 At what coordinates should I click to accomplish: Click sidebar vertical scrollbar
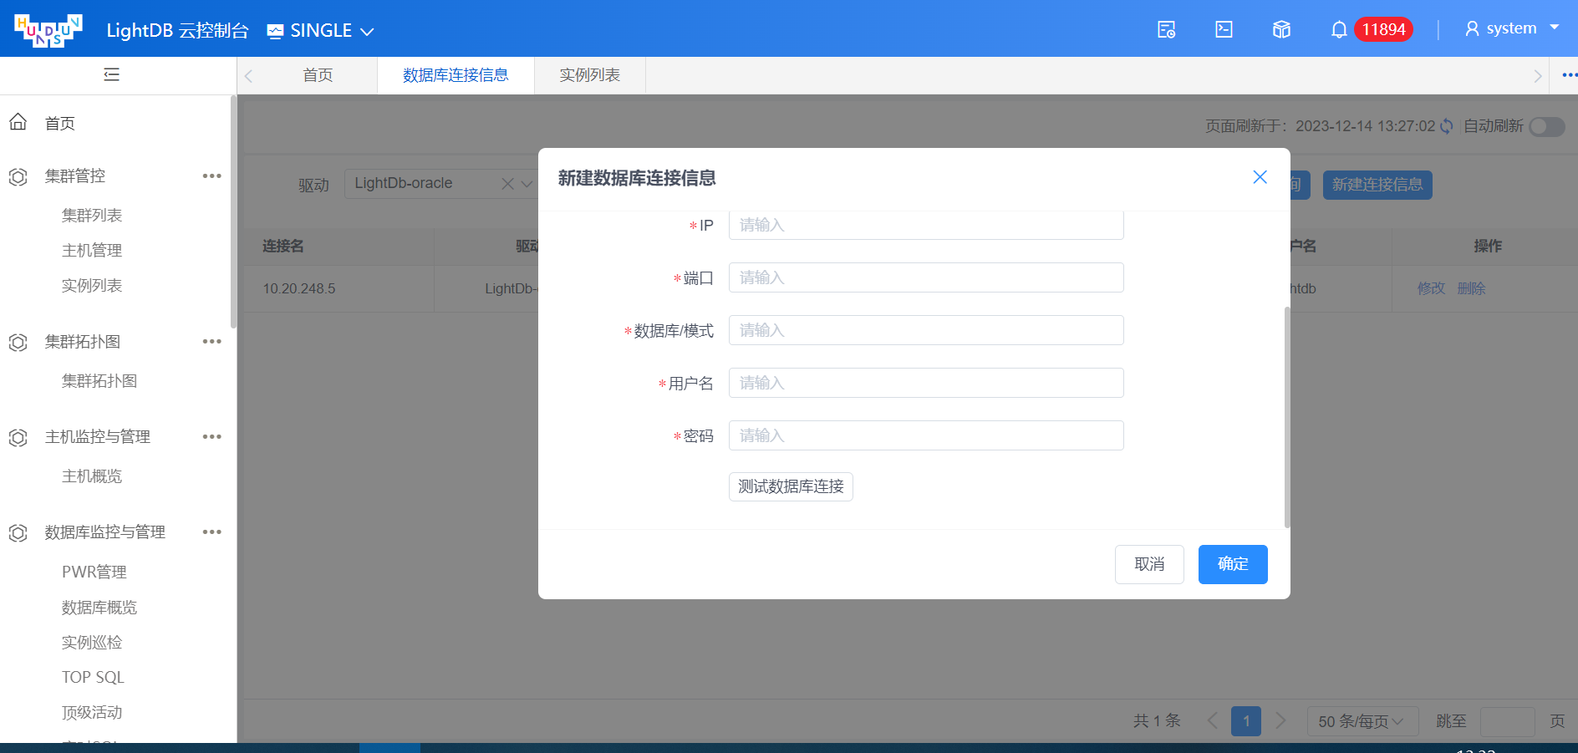(x=233, y=212)
